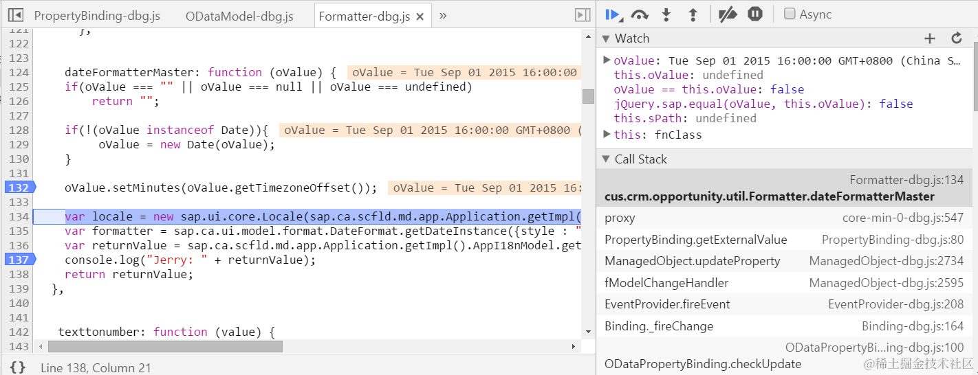The image size is (978, 375).
Task: Refresh watch expressions
Action: (x=957, y=38)
